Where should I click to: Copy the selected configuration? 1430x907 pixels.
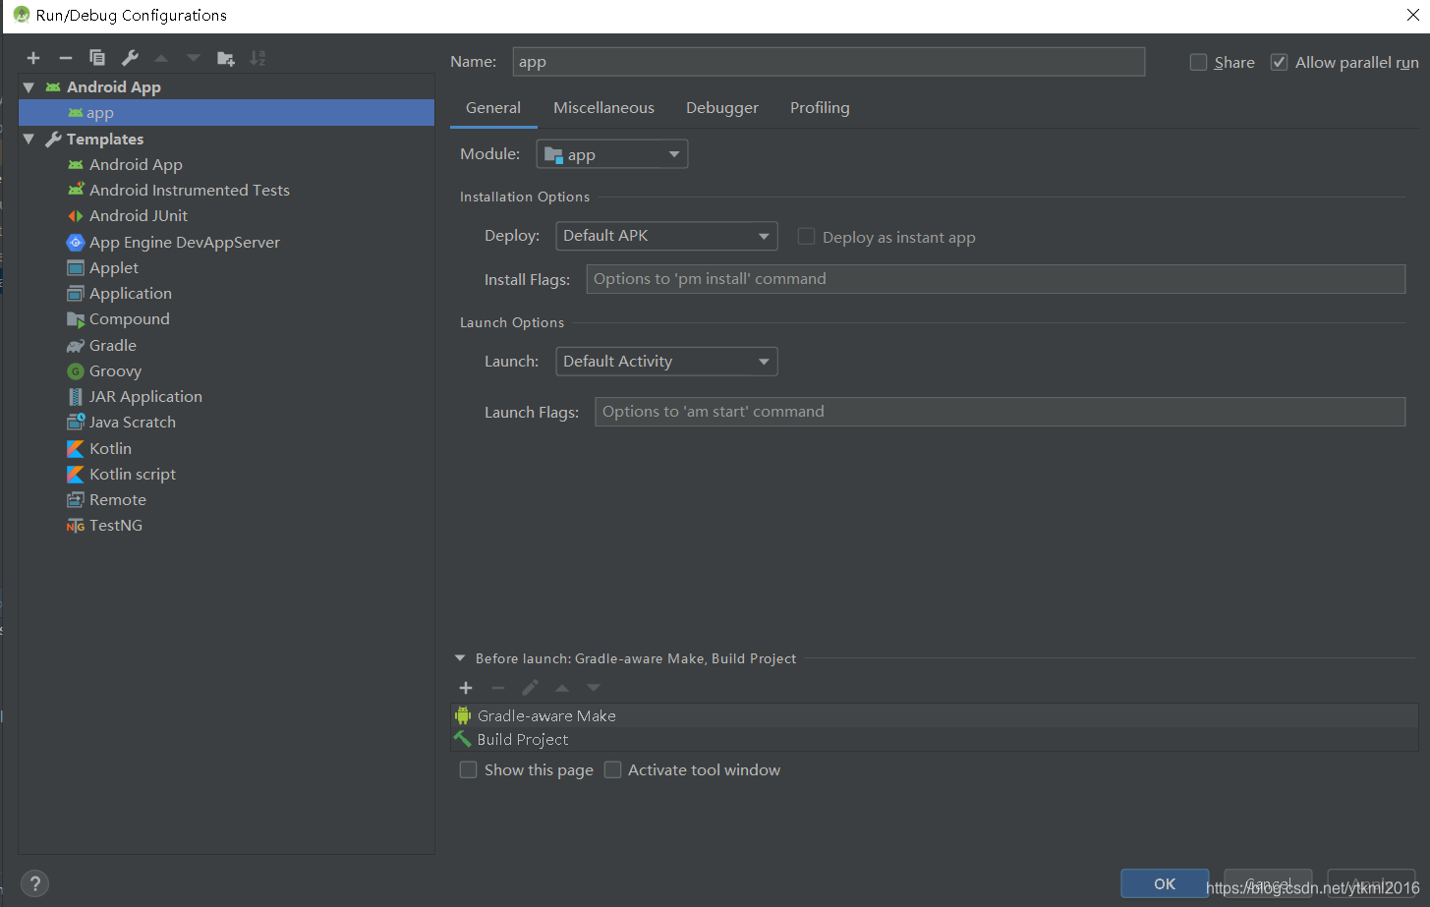click(97, 58)
